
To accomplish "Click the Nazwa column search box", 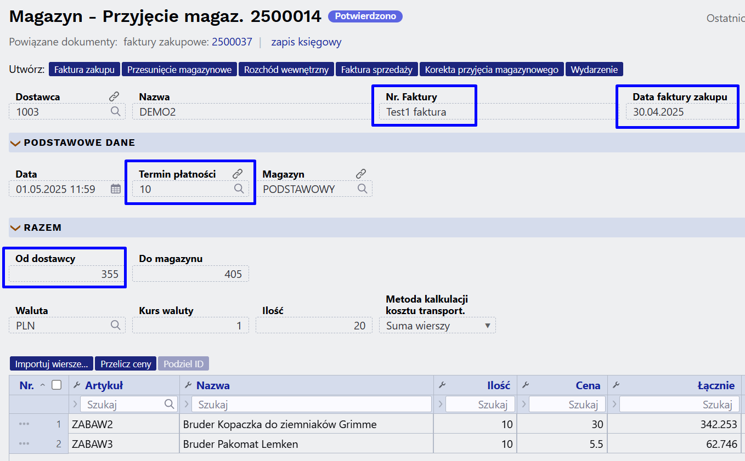I will tap(312, 405).
